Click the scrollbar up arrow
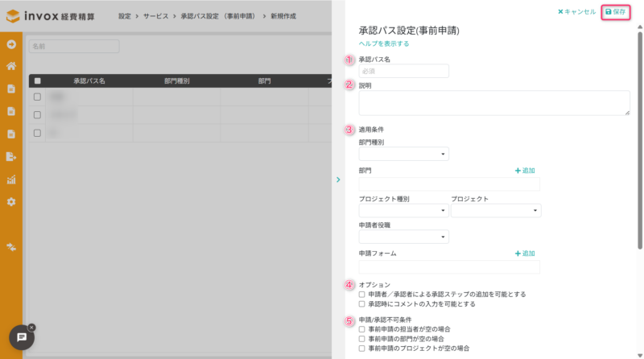 click(x=640, y=27)
